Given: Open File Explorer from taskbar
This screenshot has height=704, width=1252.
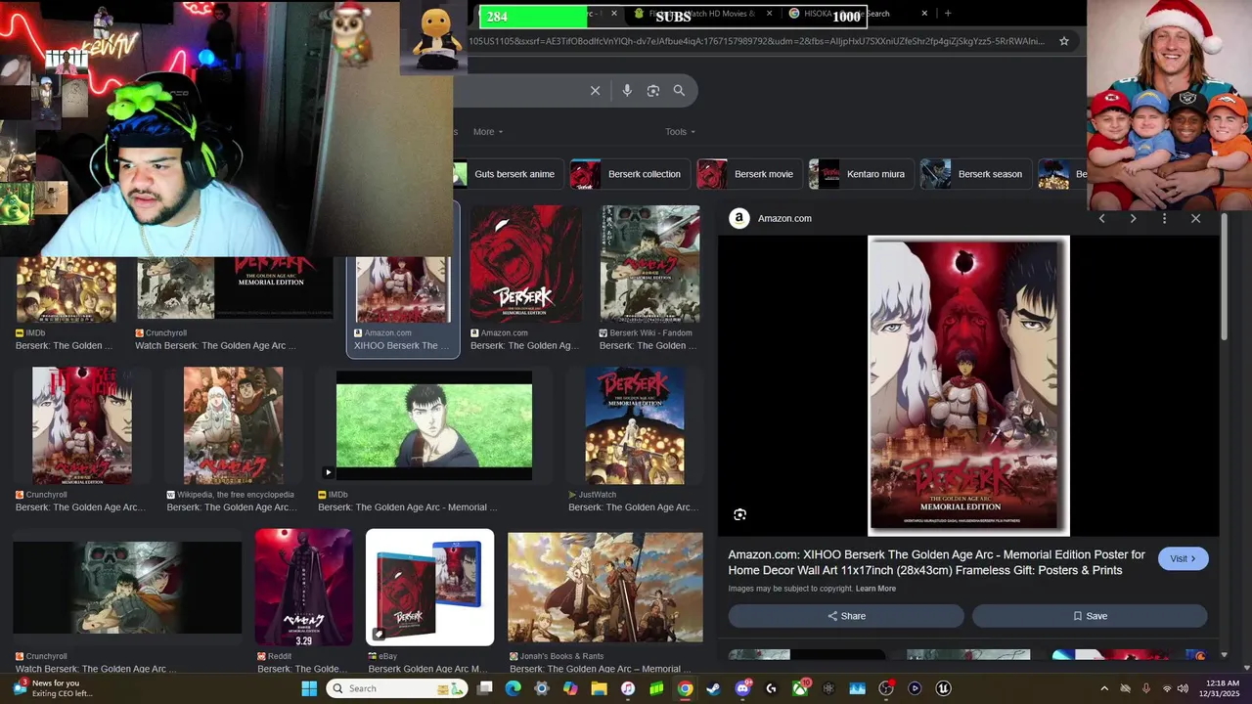Looking at the screenshot, I should pyautogui.click(x=600, y=688).
